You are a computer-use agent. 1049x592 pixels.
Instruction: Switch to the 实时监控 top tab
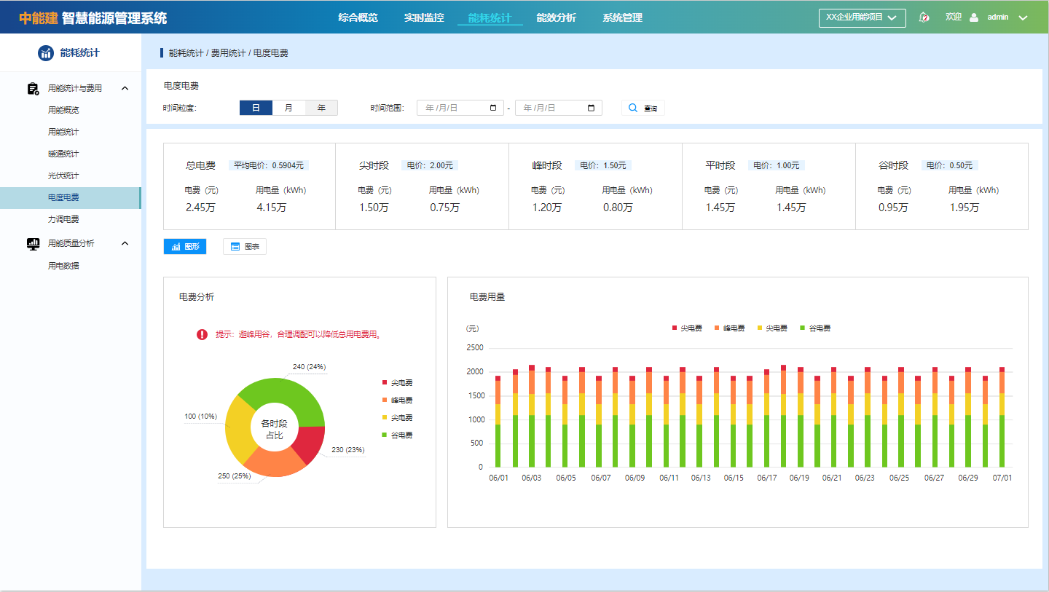point(424,17)
